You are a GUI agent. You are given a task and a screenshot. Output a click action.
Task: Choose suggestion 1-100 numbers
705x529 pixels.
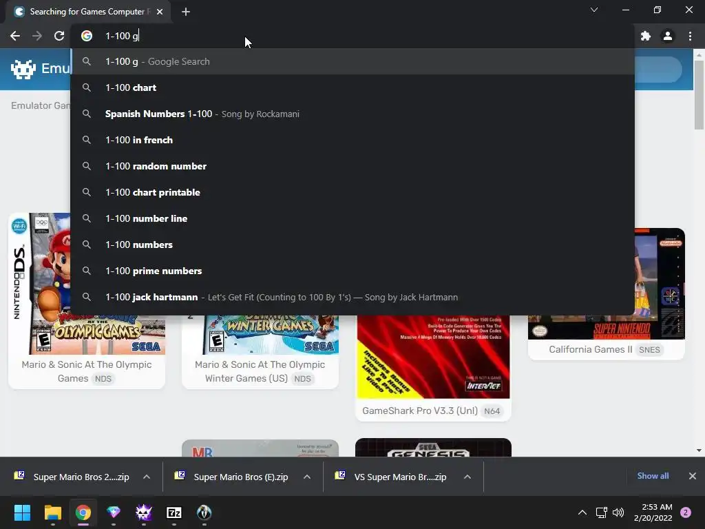(352, 245)
